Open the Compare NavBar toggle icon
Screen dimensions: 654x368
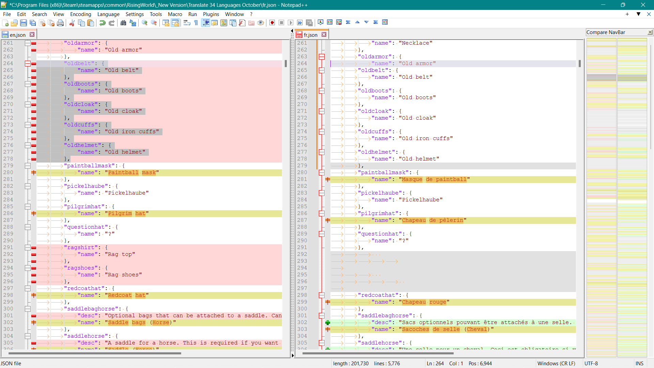pos(385,22)
